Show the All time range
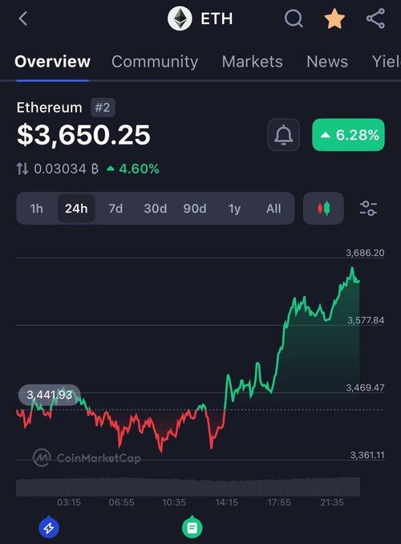This screenshot has width=401, height=544. click(273, 209)
